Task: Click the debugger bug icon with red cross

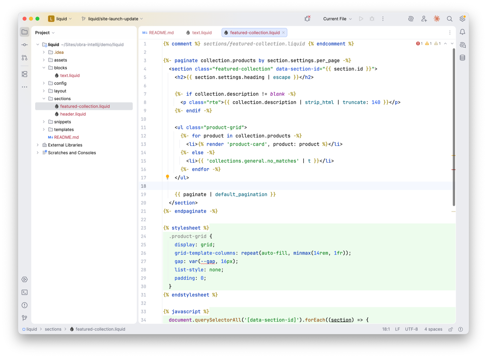Action: click(x=307, y=19)
